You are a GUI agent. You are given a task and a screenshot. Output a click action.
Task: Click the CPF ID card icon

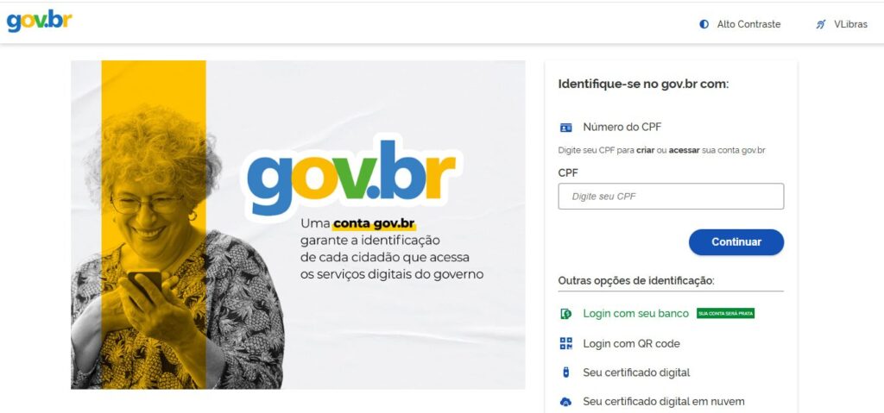click(x=565, y=128)
